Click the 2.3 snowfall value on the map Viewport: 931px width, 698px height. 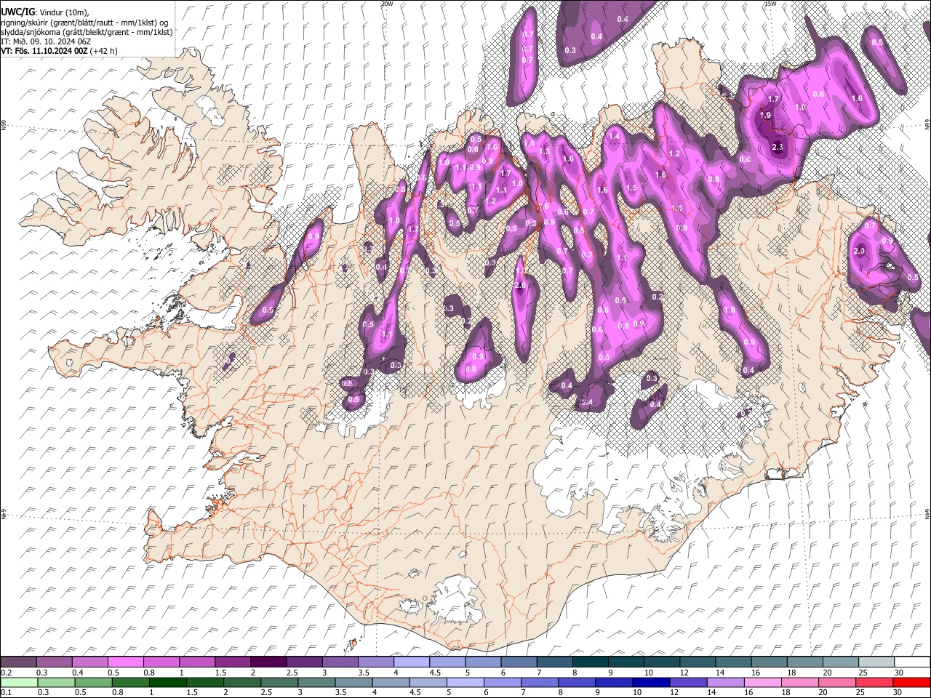778,147
